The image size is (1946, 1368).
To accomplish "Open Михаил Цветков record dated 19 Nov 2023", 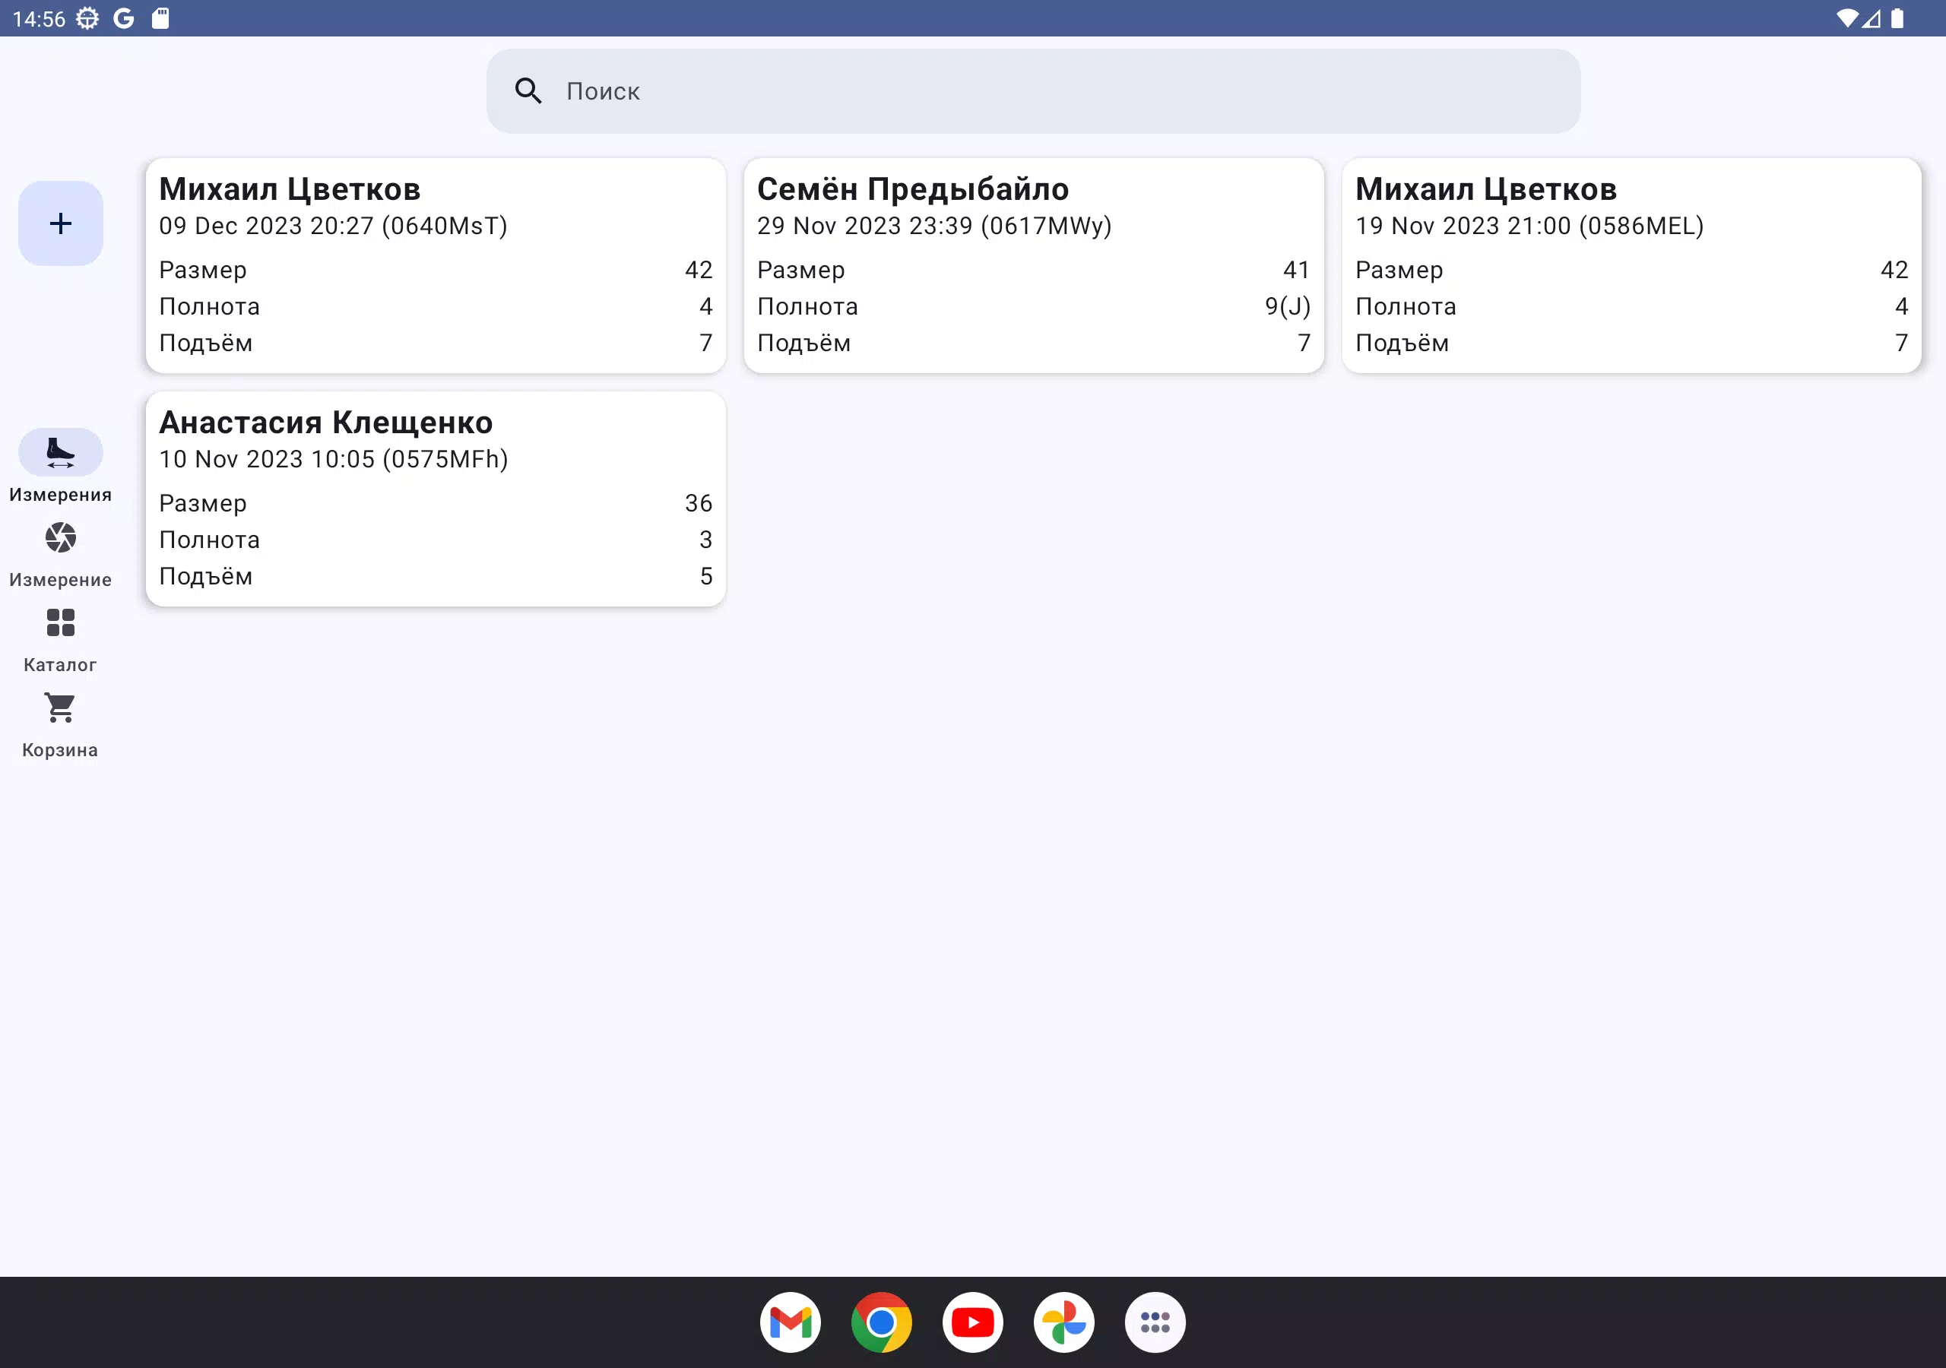I will [x=1631, y=265].
